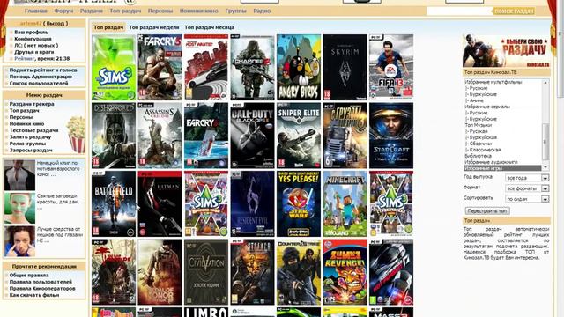Click the Выбери свою раздачу banner
This screenshot has height=317, width=564.
[507, 51]
